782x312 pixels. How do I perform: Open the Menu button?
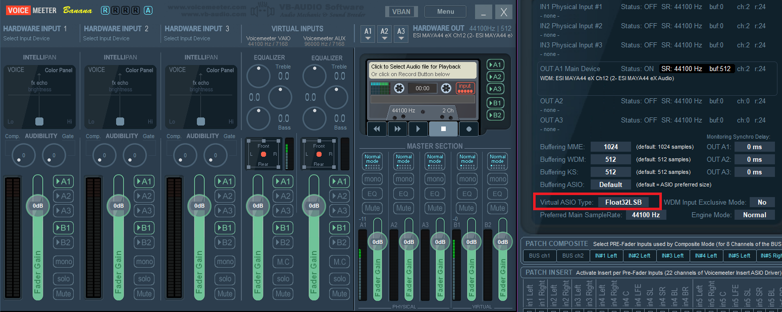445,12
